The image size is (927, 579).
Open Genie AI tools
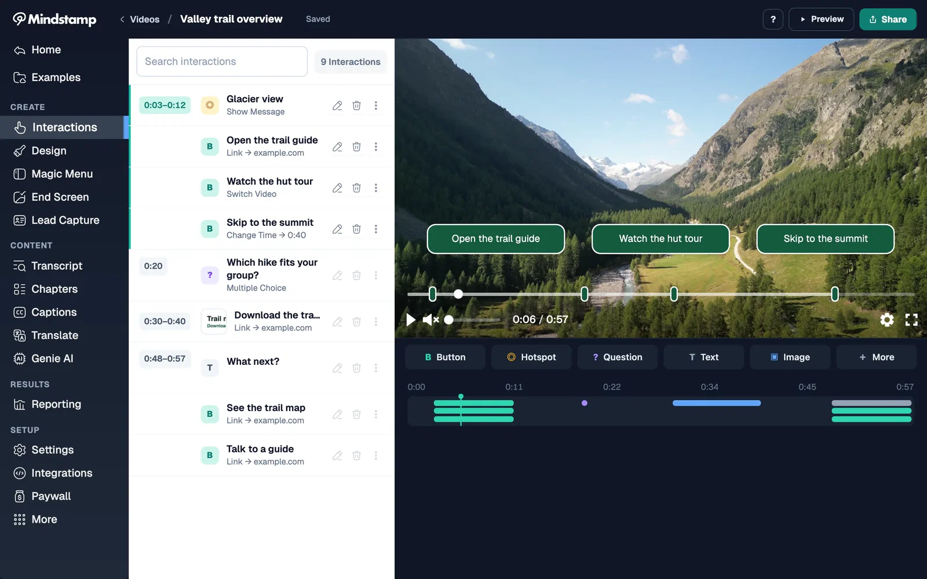pyautogui.click(x=64, y=358)
